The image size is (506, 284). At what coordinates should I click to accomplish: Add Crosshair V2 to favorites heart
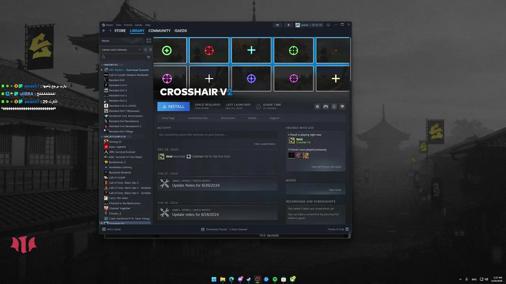[x=342, y=106]
